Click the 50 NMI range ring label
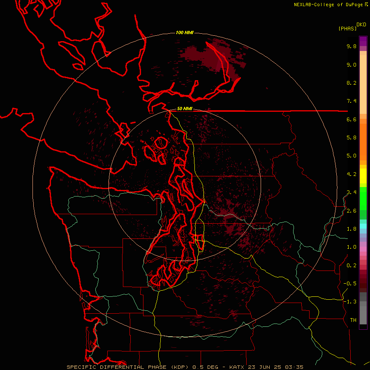 [185, 109]
